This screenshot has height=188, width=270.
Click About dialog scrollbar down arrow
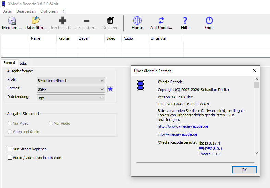click(257, 153)
